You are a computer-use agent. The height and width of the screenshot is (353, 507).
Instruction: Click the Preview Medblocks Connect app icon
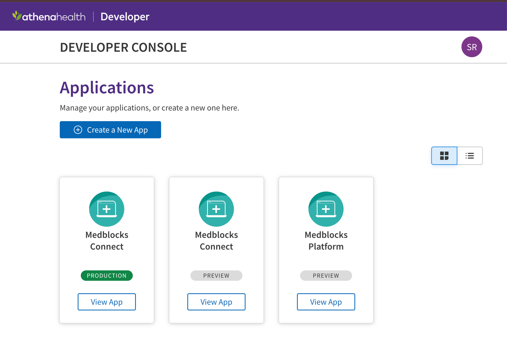click(216, 209)
